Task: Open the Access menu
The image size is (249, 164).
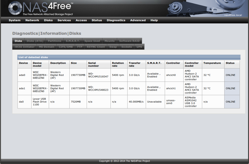Action: 81,20
